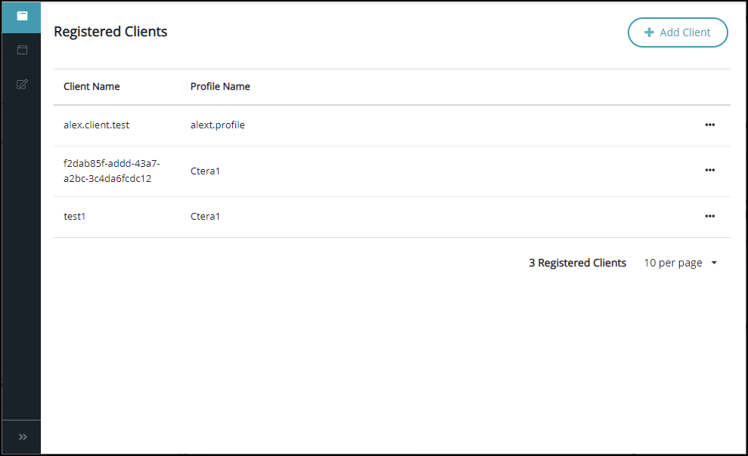
Task: Open actions menu for alex.client.test row
Action: [710, 125]
